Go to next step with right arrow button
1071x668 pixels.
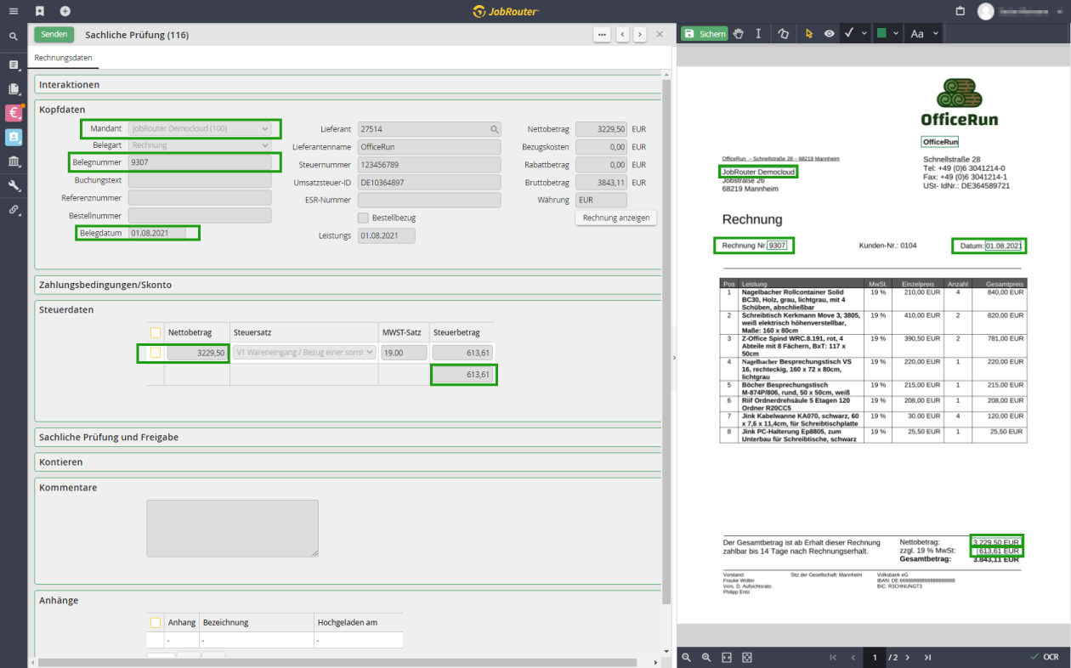(640, 35)
